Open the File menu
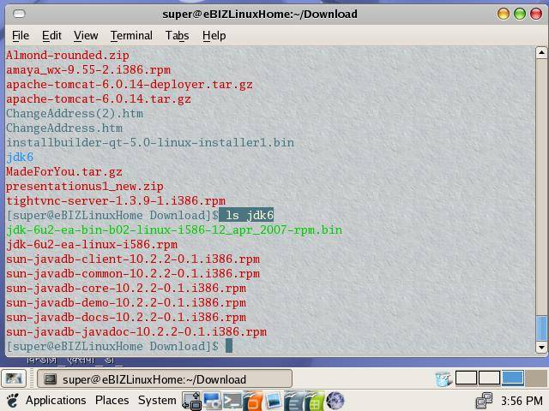Screen dimensions: 549x411 tap(21, 35)
